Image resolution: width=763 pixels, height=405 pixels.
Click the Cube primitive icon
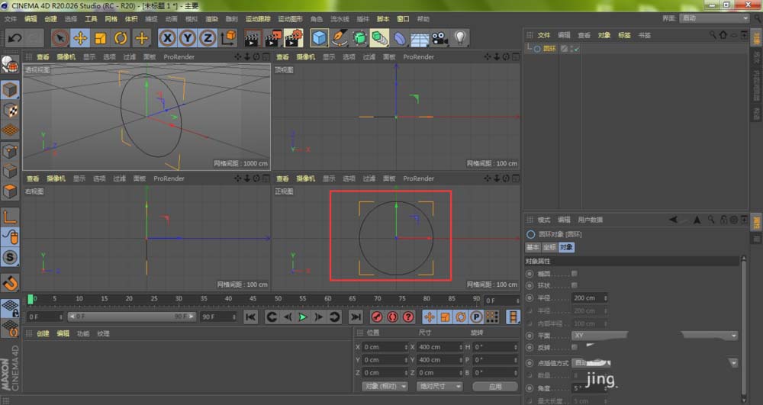319,37
